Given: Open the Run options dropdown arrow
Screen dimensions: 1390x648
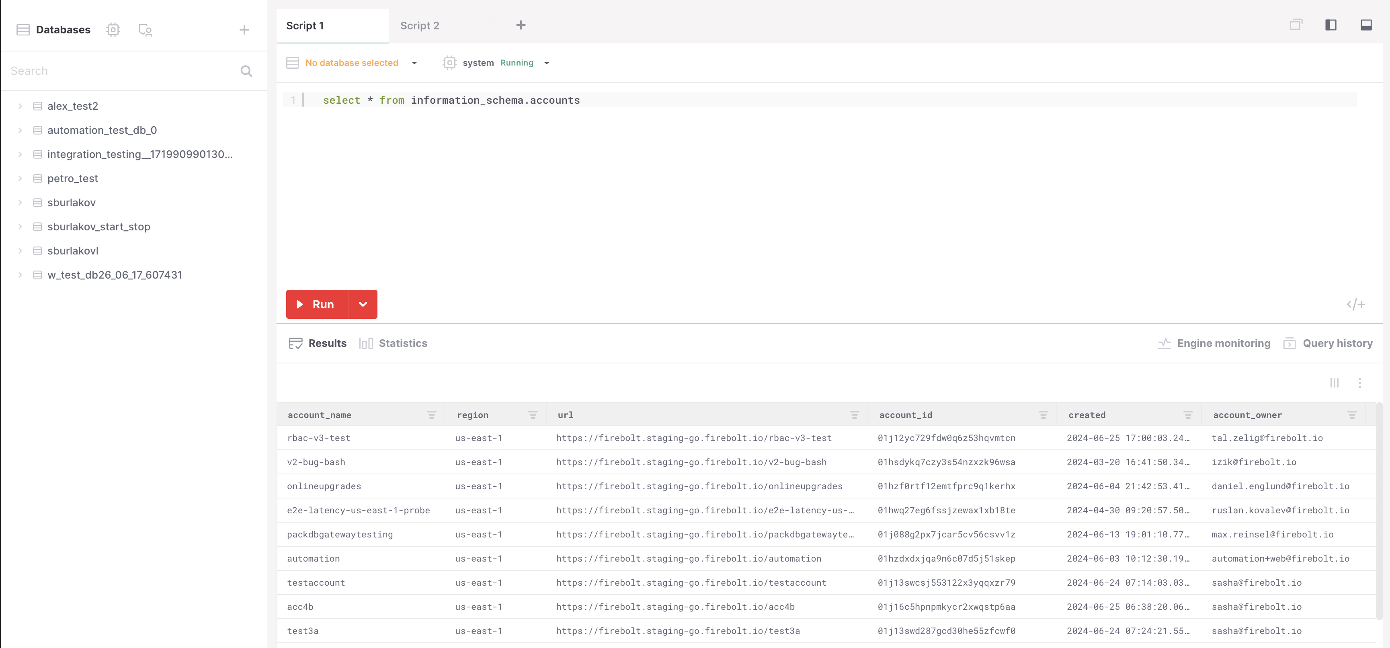Looking at the screenshot, I should pos(363,304).
